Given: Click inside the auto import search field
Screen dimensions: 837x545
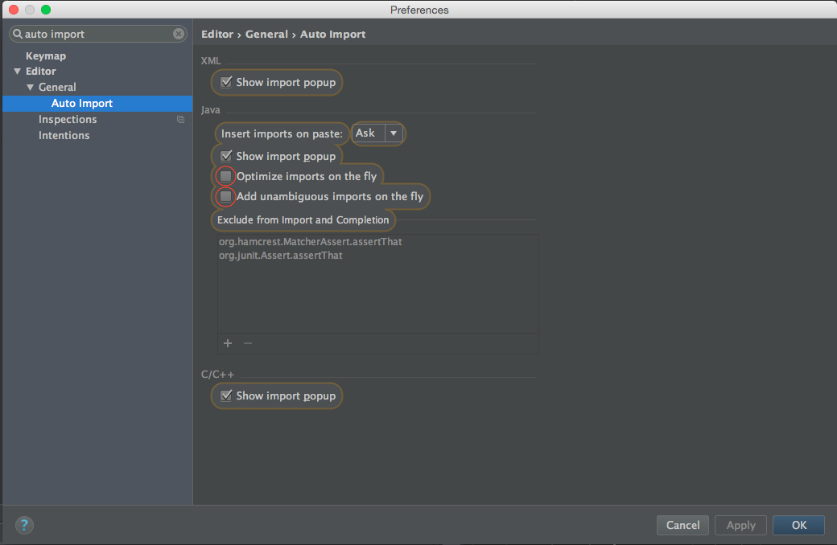Looking at the screenshot, I should 97,34.
